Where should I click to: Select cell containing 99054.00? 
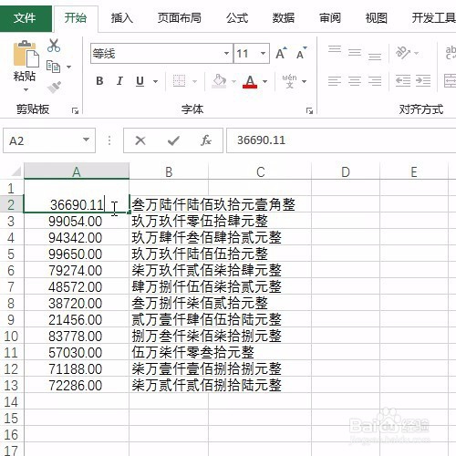click(77, 221)
